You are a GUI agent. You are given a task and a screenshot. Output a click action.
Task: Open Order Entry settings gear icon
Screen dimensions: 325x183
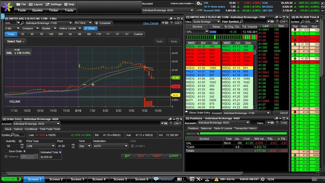(x=170, y=119)
